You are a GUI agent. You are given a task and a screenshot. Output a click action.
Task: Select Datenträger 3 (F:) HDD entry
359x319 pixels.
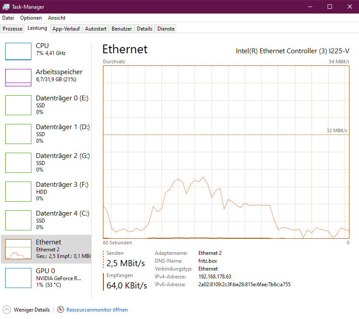click(46, 192)
